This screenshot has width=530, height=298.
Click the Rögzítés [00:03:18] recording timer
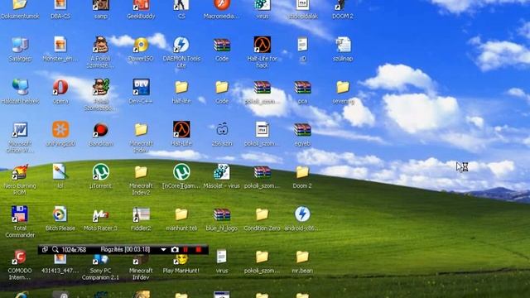[125, 250]
